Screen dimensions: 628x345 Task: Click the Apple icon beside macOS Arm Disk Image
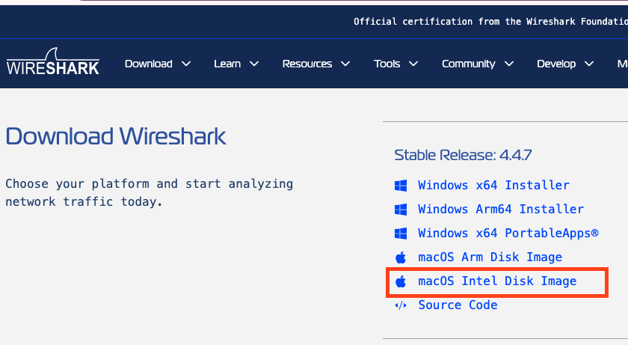click(x=401, y=257)
